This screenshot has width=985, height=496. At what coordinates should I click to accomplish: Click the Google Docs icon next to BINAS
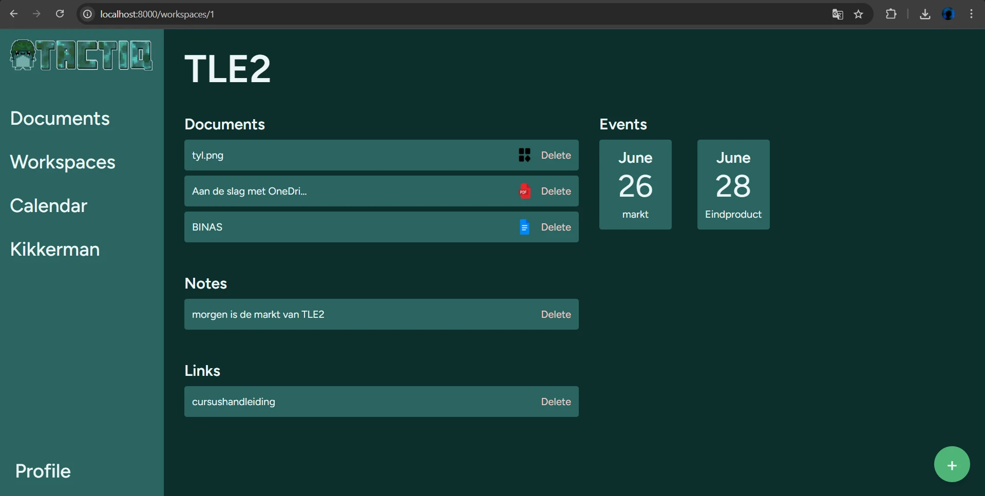(524, 227)
